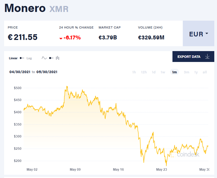Click the 04/30/2021 start date
The width and height of the screenshot is (217, 178).
point(20,72)
